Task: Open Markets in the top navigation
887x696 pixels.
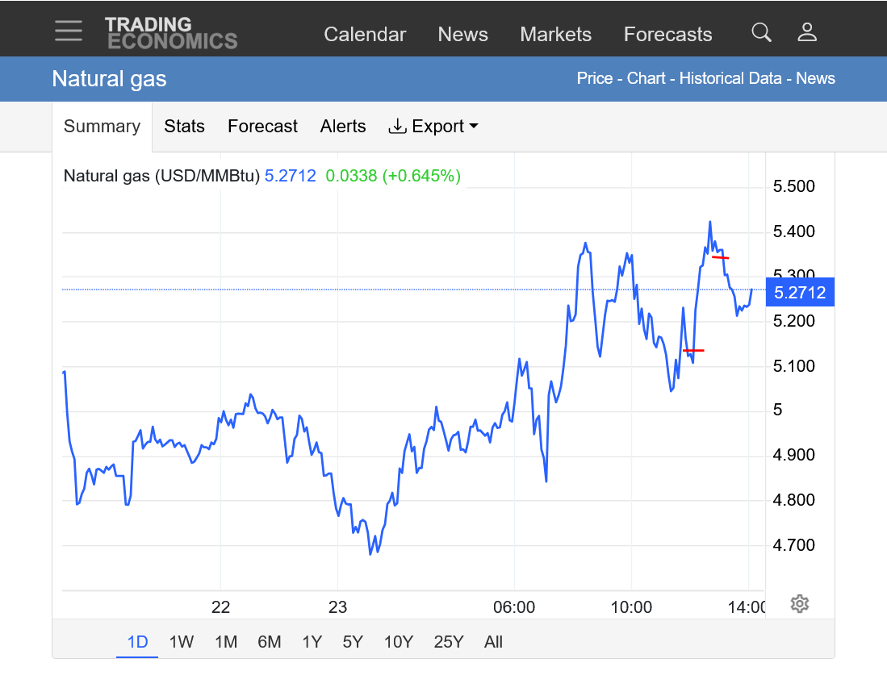Action: click(x=555, y=35)
